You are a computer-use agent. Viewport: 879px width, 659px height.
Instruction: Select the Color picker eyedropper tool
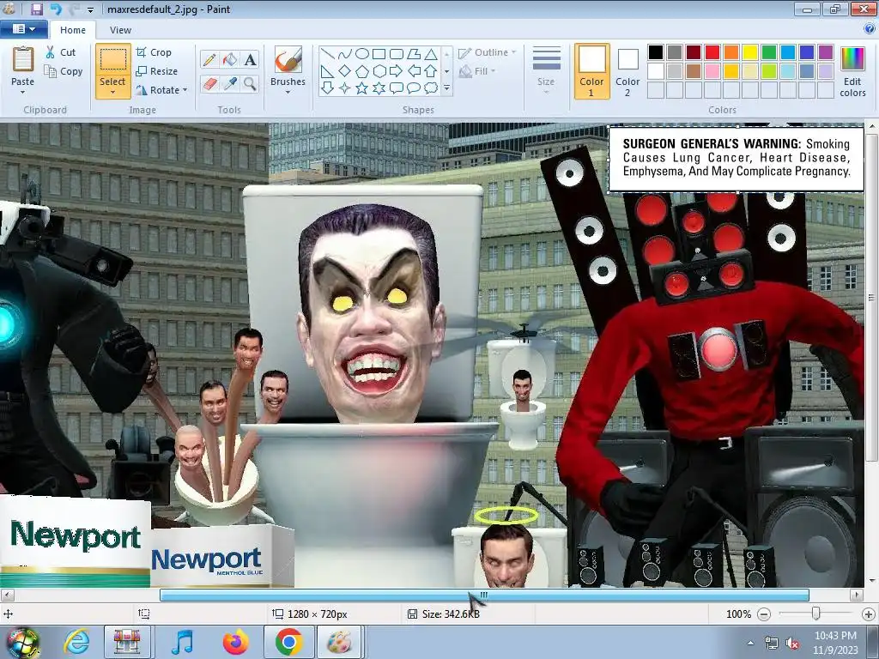[x=230, y=84]
